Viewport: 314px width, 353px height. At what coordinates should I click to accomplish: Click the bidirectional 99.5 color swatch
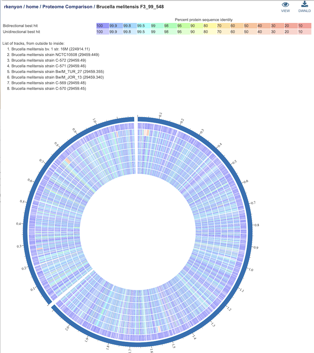[144, 26]
